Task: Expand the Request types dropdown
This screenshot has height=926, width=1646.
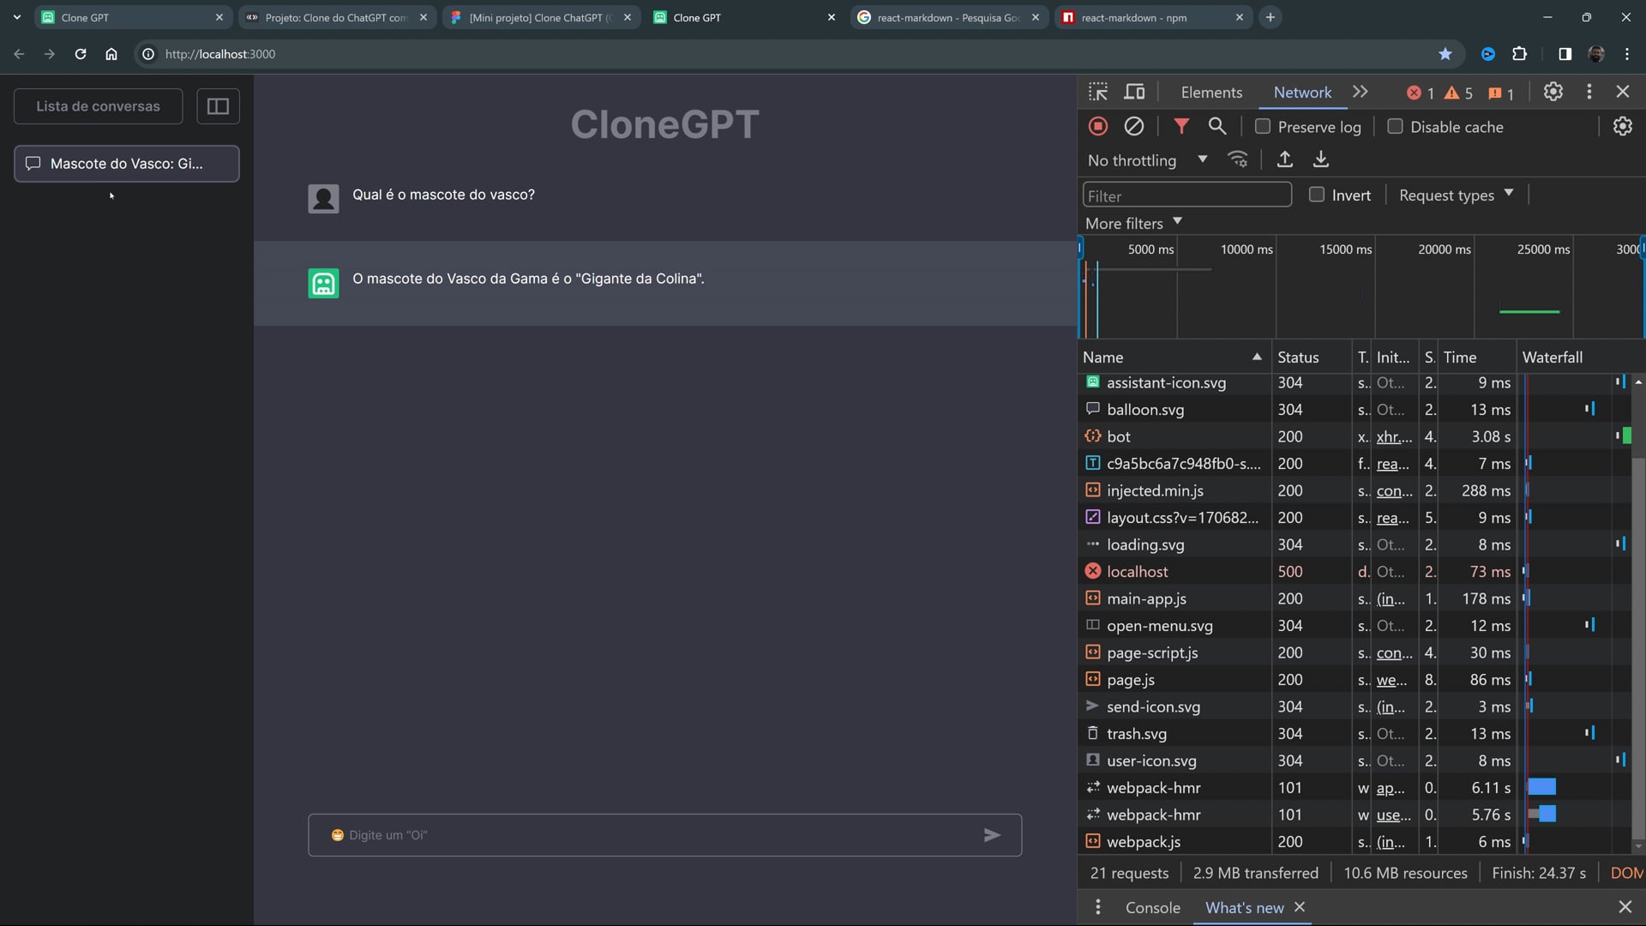Action: click(1456, 195)
